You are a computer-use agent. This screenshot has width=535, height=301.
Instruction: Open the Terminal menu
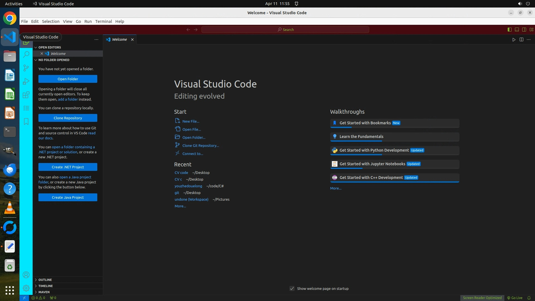[103, 21]
